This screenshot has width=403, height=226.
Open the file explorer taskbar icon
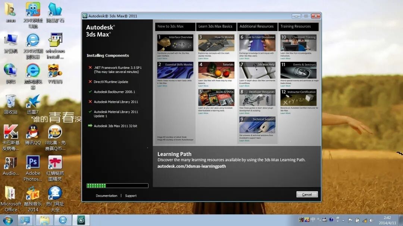44,220
